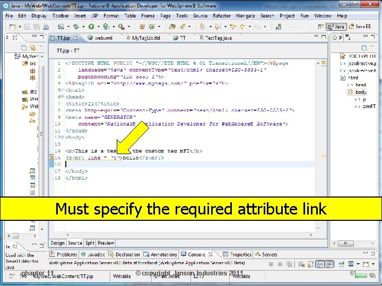Click the External Tools run icon

click(x=121, y=26)
